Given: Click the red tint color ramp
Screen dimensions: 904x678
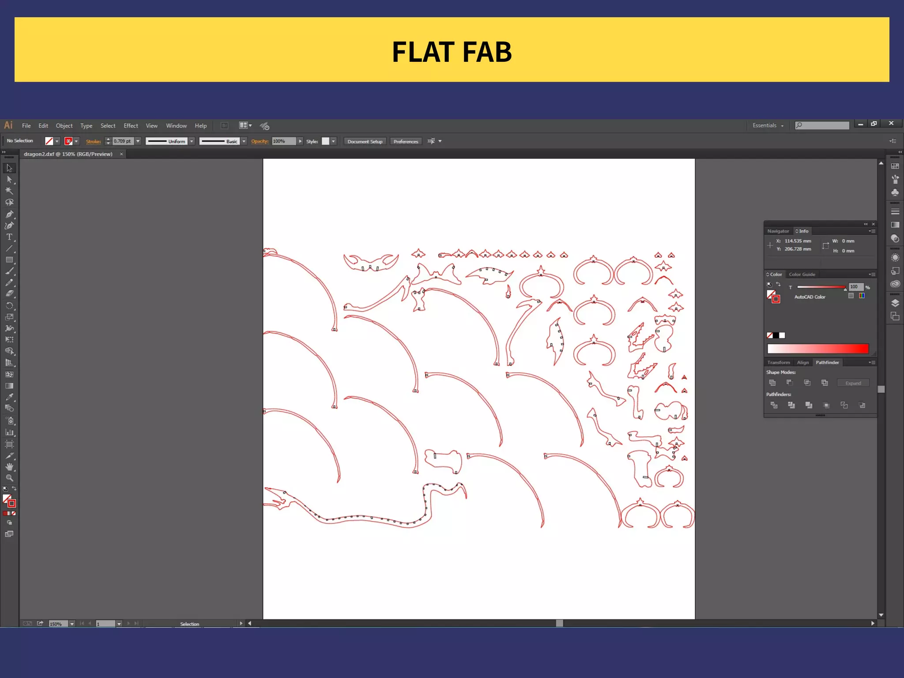Looking at the screenshot, I should coord(817,349).
